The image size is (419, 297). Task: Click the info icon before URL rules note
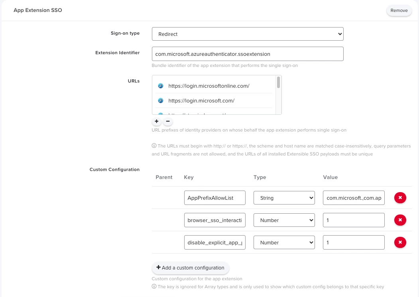coord(154,146)
